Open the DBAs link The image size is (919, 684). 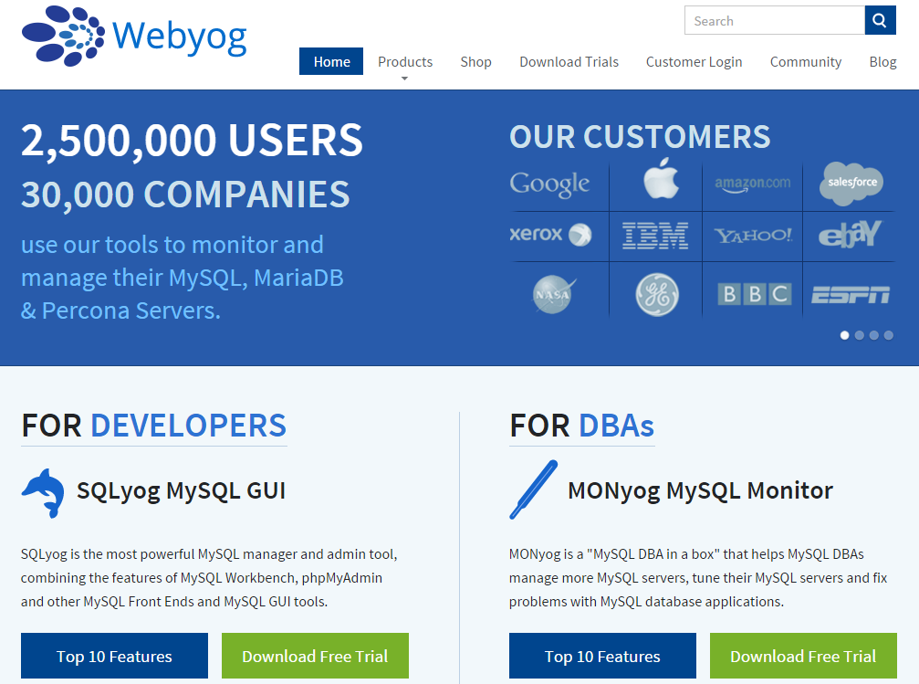[623, 425]
